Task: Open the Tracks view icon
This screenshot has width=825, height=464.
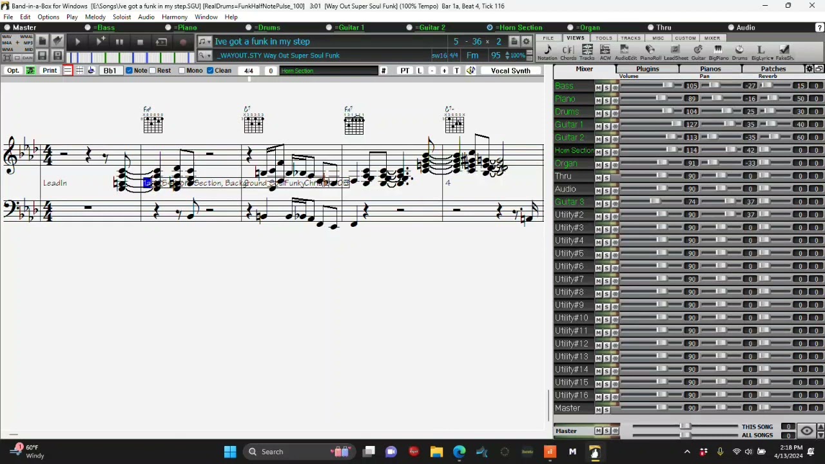Action: pos(587,52)
